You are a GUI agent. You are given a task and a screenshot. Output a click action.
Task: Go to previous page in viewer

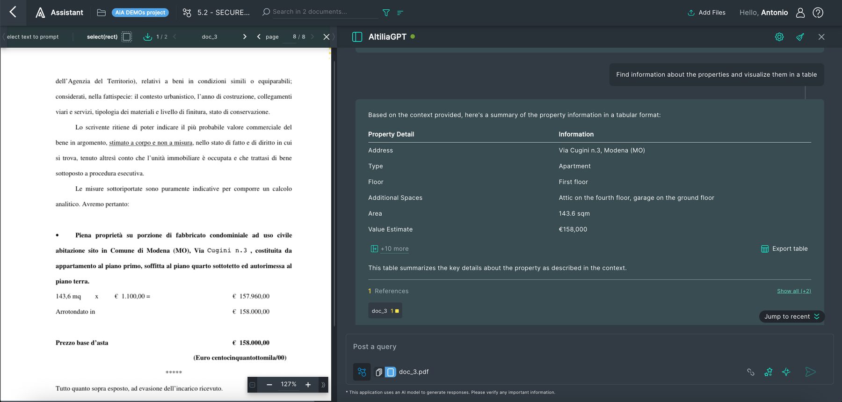pyautogui.click(x=259, y=37)
